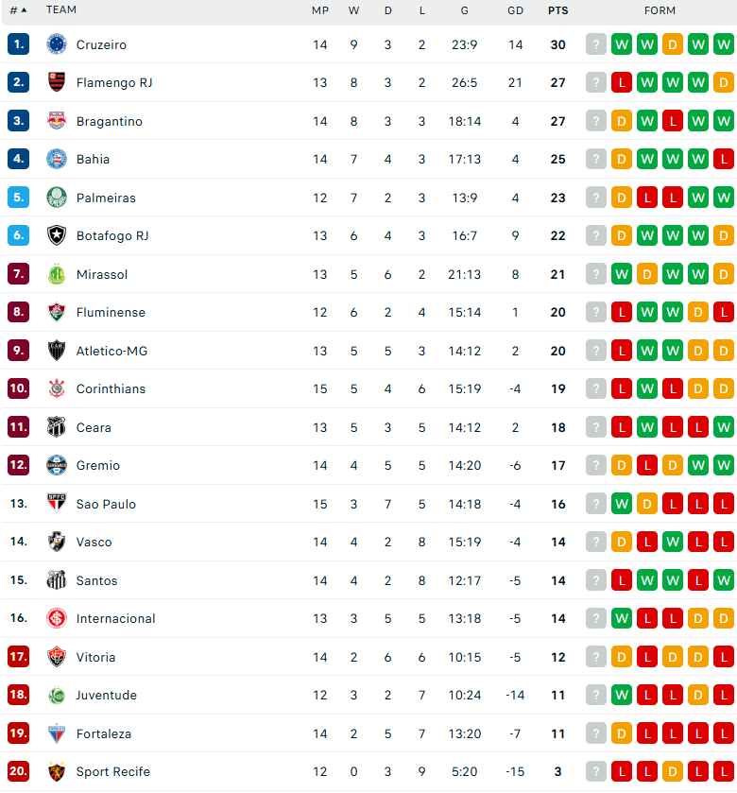
Task: Click the TEAM column header
Action: coord(61,9)
